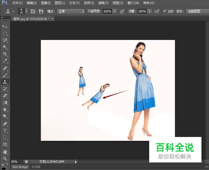Open the 文件(F) menu
Screen dimensions: 209x170
point(17,3)
